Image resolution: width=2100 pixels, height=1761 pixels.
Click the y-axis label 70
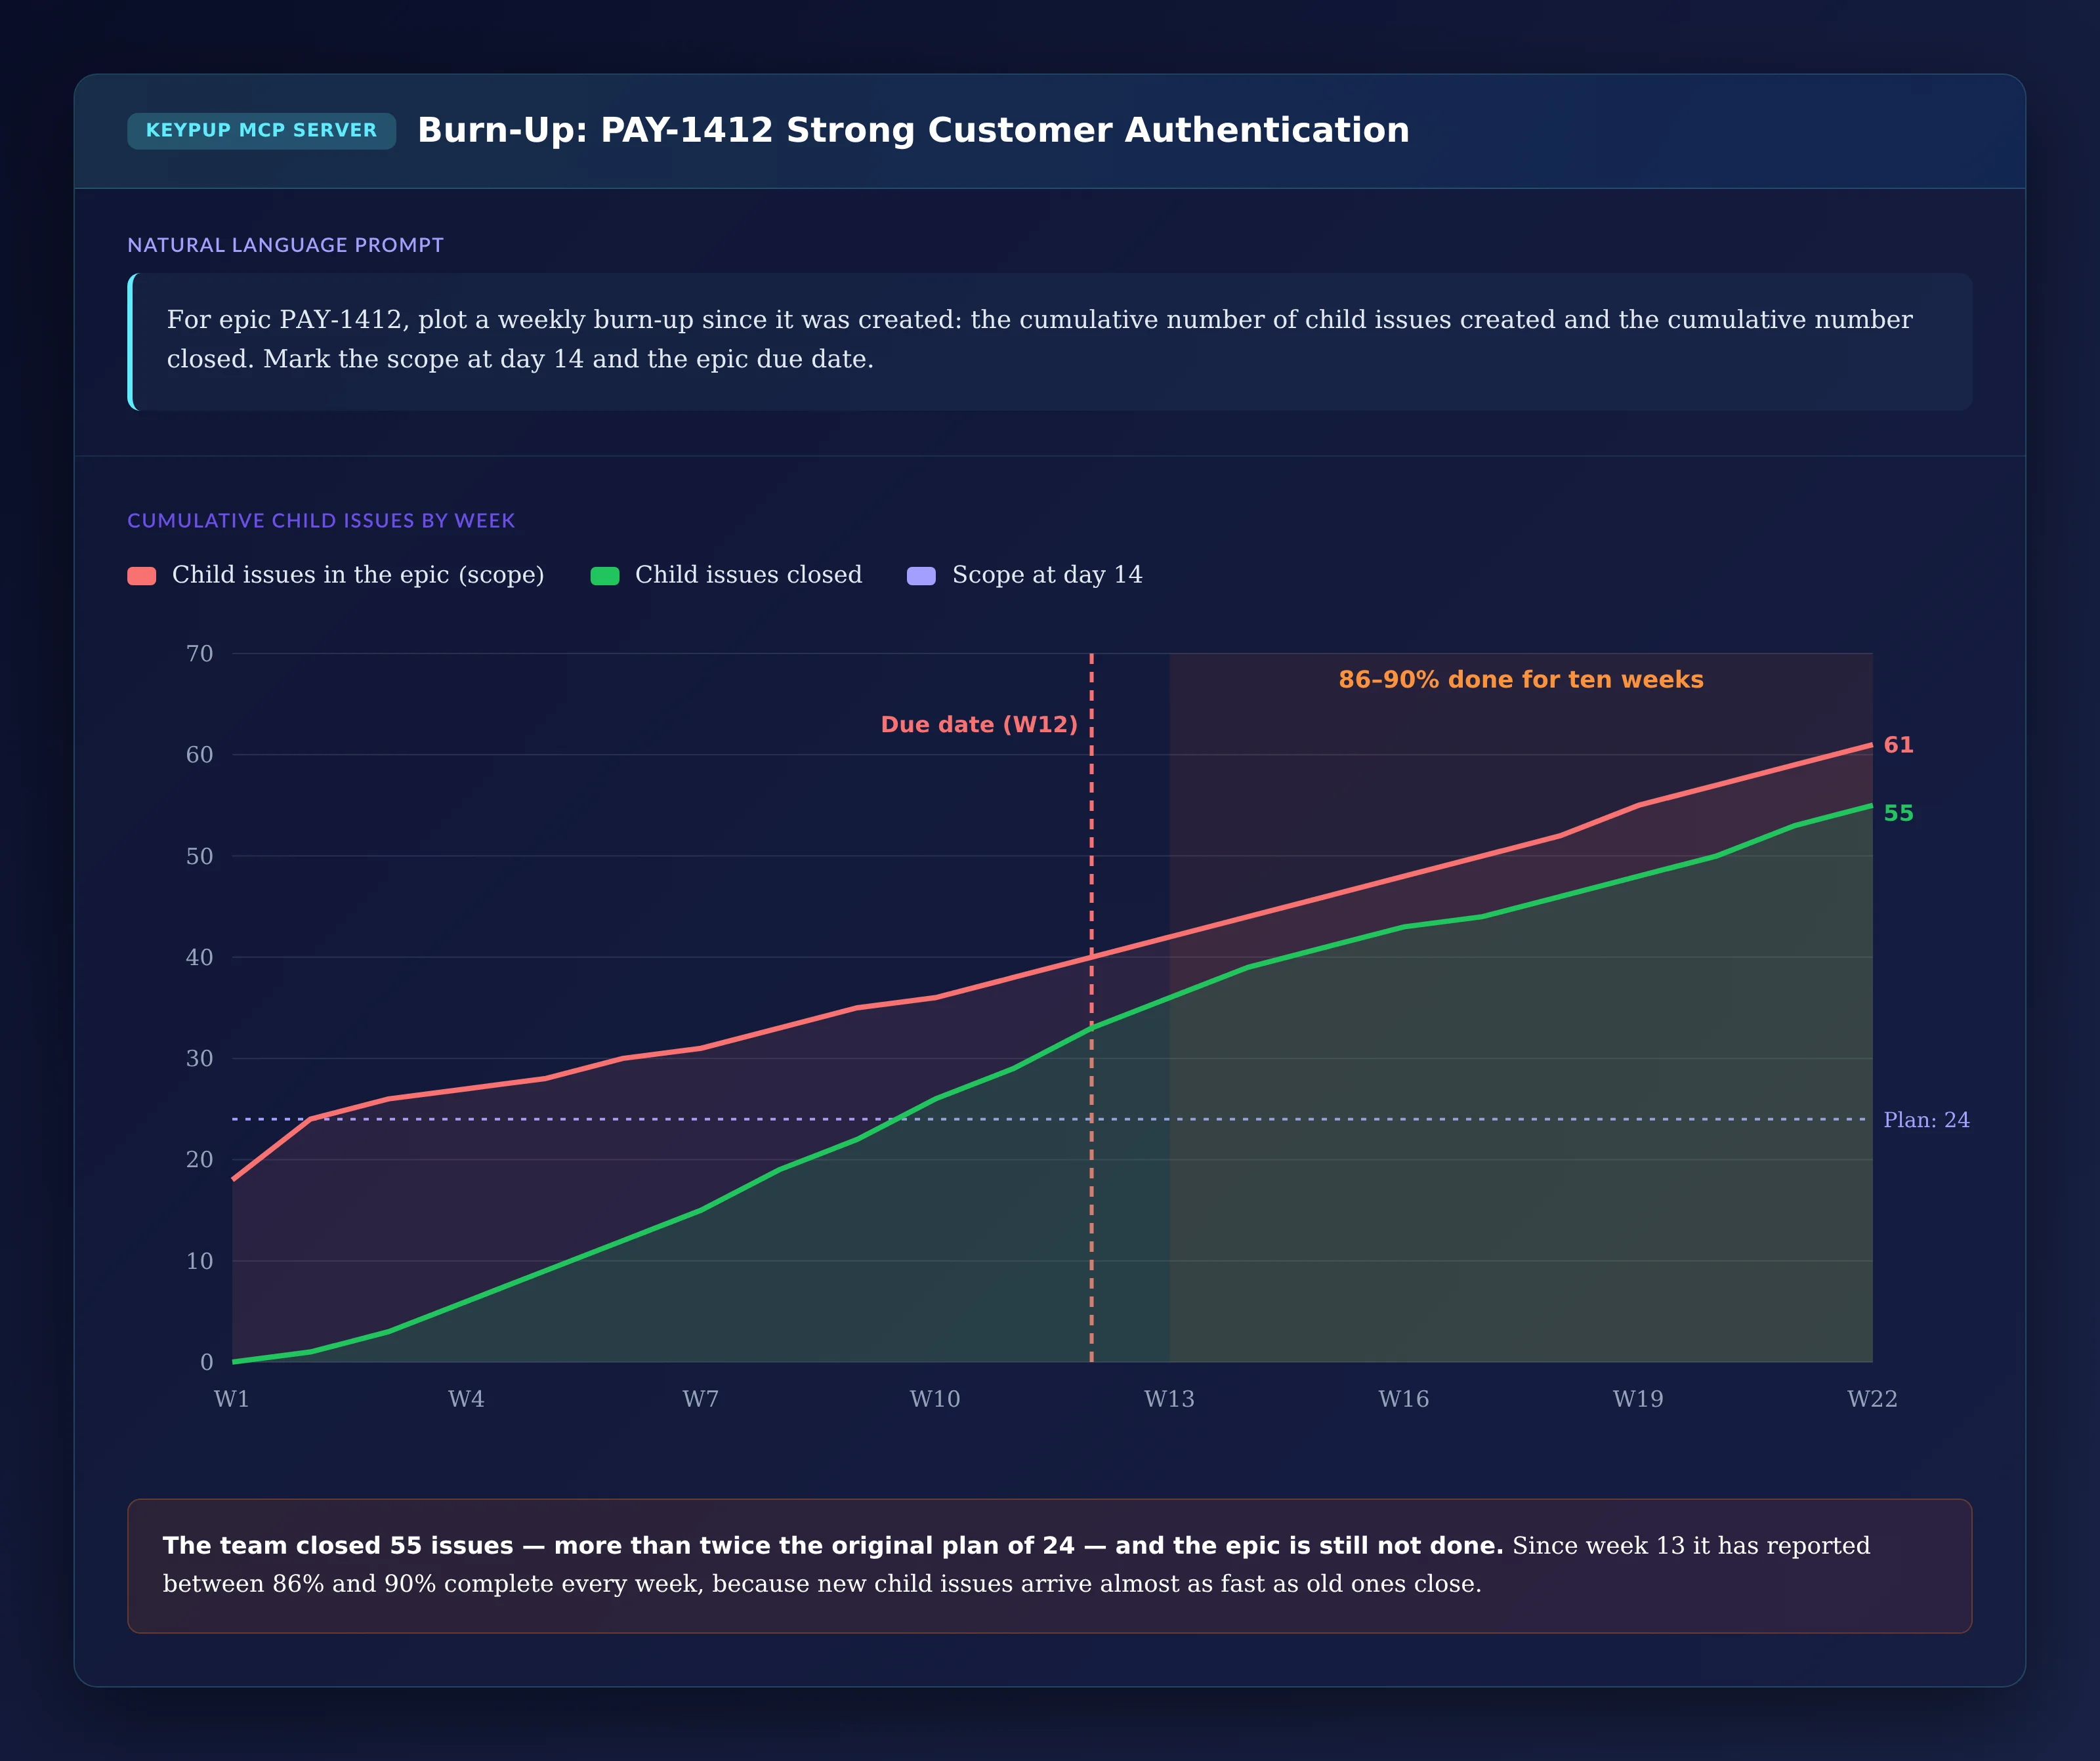pyautogui.click(x=199, y=654)
